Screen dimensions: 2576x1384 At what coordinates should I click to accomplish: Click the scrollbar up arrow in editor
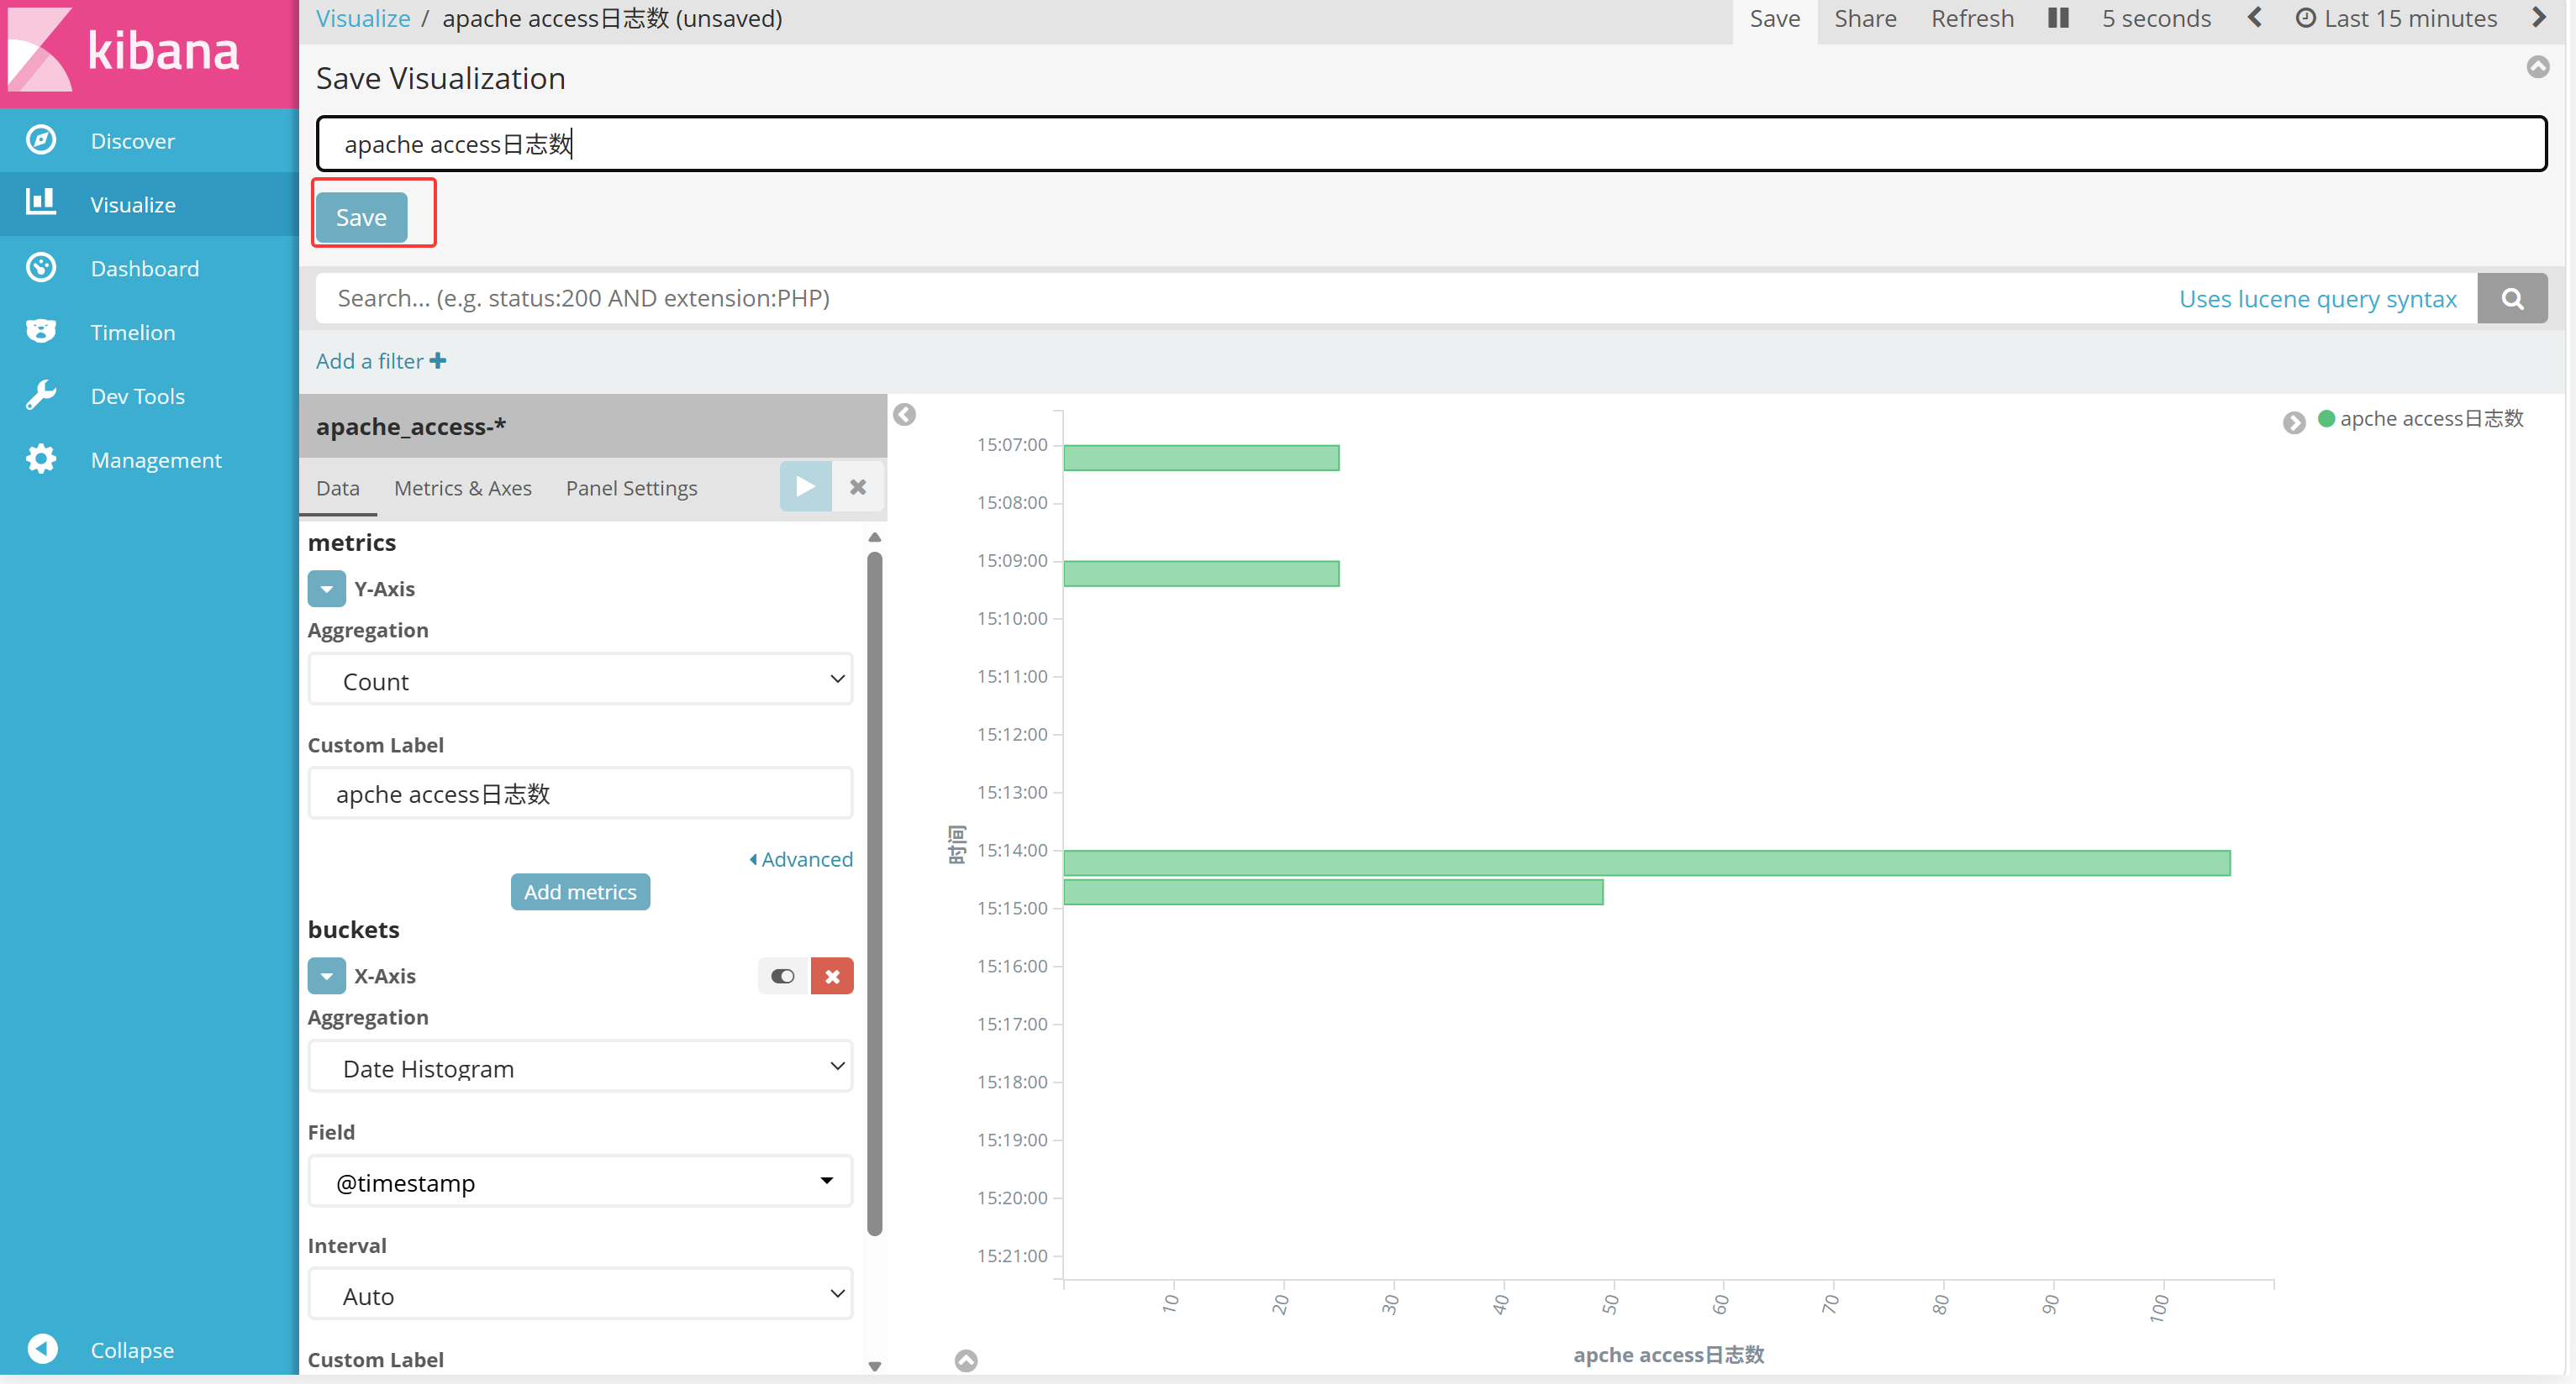pos(875,537)
